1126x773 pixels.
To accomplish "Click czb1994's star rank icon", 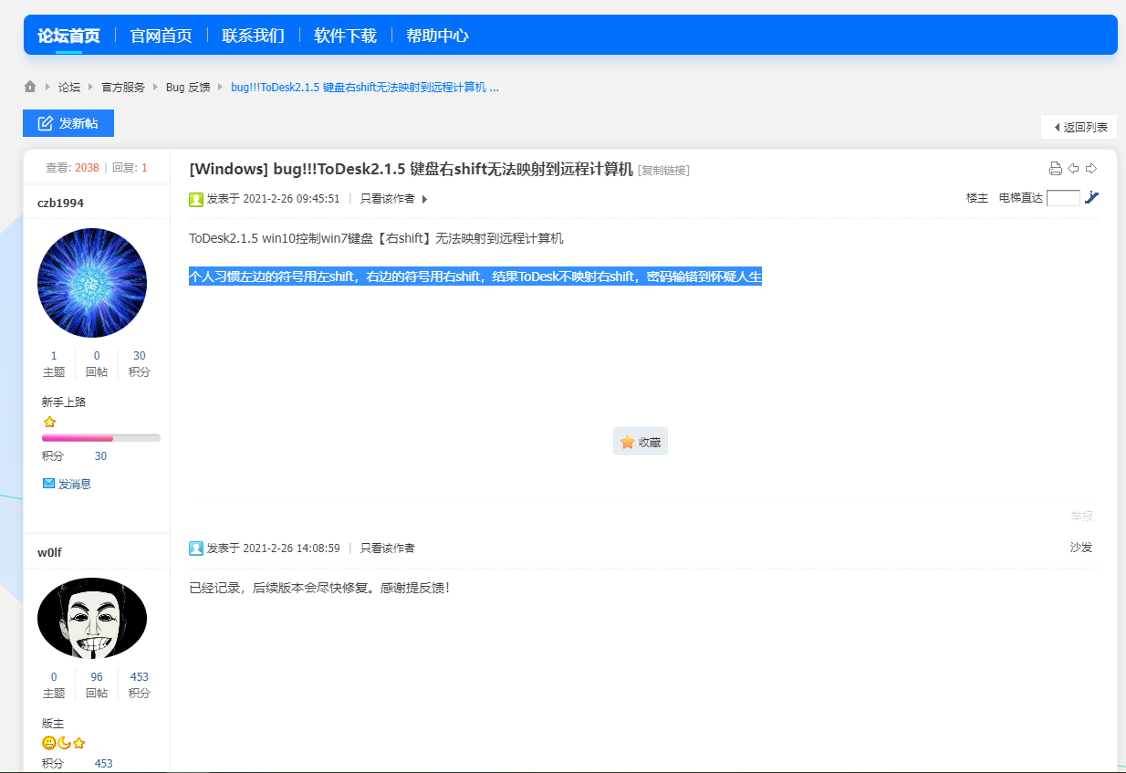I will [x=49, y=422].
